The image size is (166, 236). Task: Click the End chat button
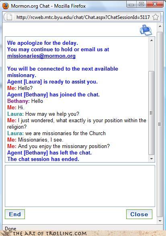click(15, 214)
